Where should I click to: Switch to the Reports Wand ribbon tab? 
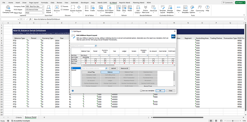(x=124, y=3)
